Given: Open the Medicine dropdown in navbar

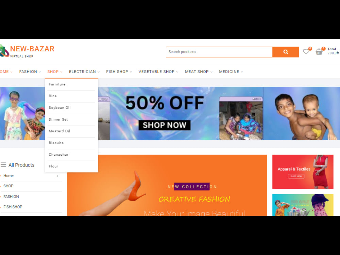Looking at the screenshot, I should pyautogui.click(x=231, y=71).
